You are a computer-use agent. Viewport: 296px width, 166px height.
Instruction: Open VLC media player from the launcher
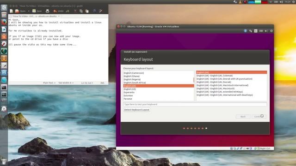pos(4,59)
